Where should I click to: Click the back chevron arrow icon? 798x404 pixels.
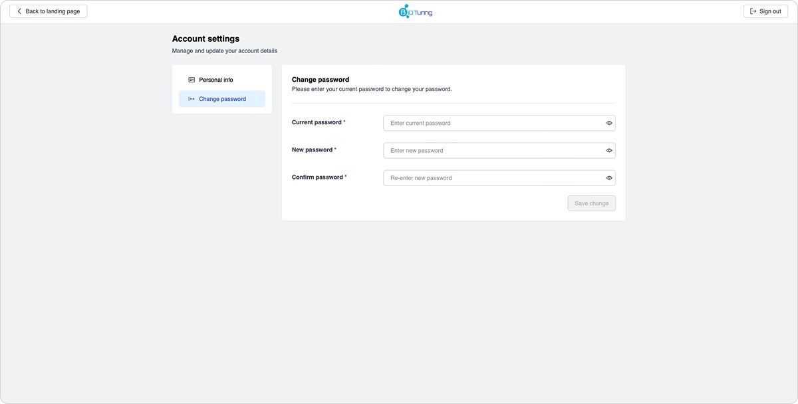19,11
